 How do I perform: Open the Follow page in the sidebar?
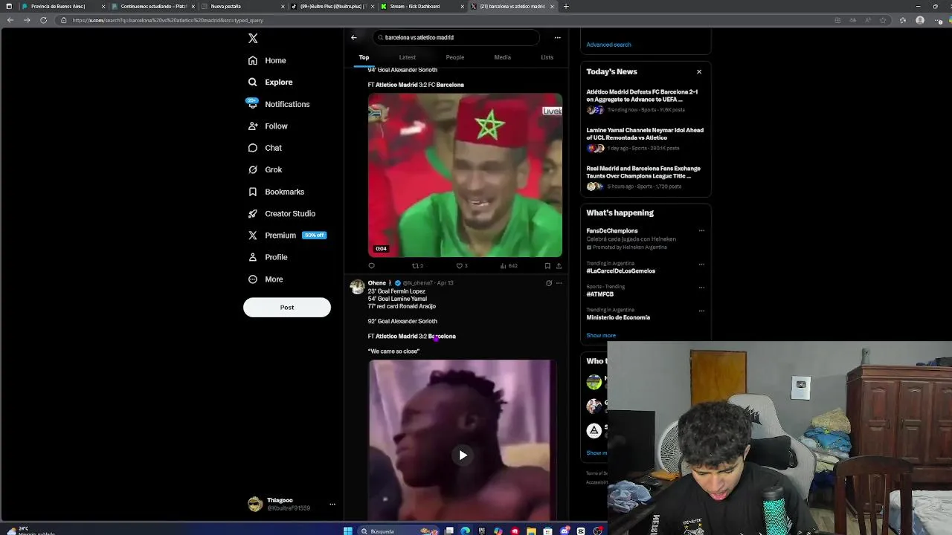click(x=268, y=126)
